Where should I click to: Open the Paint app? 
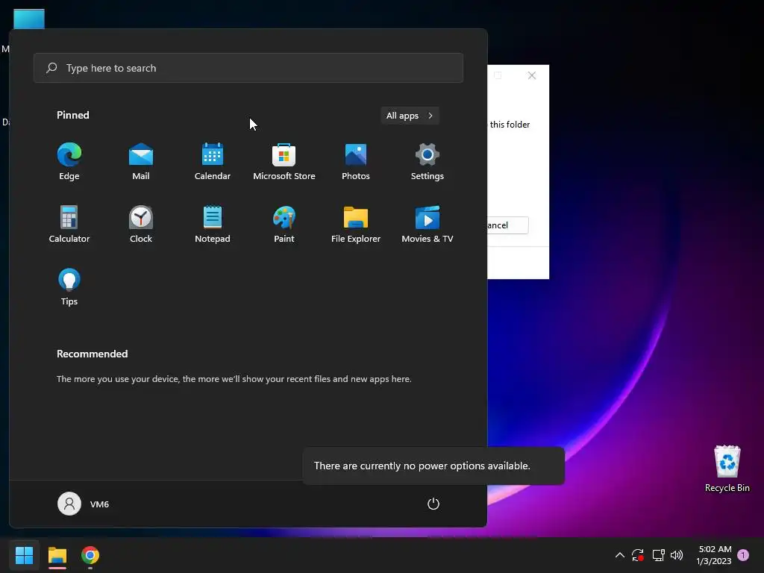284,224
